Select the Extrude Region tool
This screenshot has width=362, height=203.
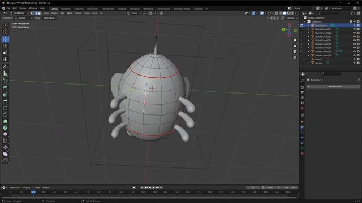pyautogui.click(x=5, y=88)
